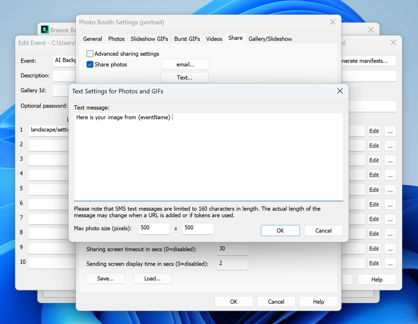Uncheck the Share photos checkbox
Screen dimensions: 418x324
[x=90, y=64]
